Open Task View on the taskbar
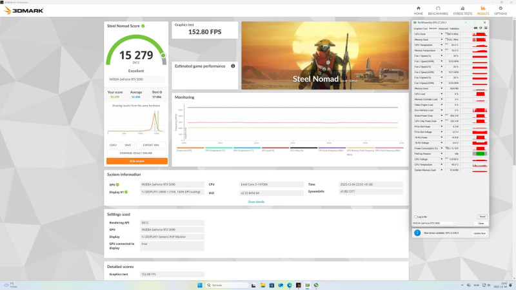Screen dimensions: 516x290 [x=253, y=285]
